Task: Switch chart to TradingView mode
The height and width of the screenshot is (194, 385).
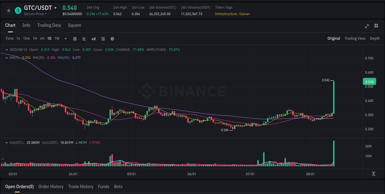Action: click(355, 38)
